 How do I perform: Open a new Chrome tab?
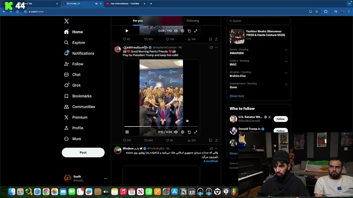151,4
